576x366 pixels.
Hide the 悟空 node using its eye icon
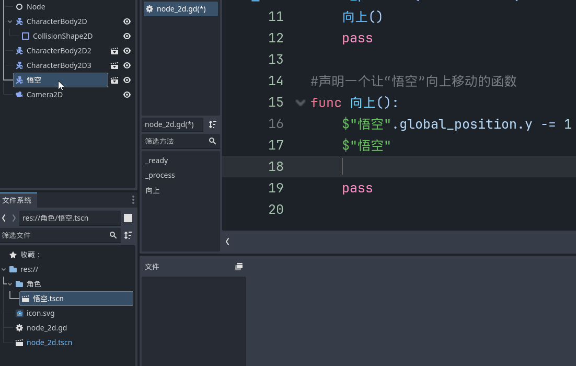126,80
